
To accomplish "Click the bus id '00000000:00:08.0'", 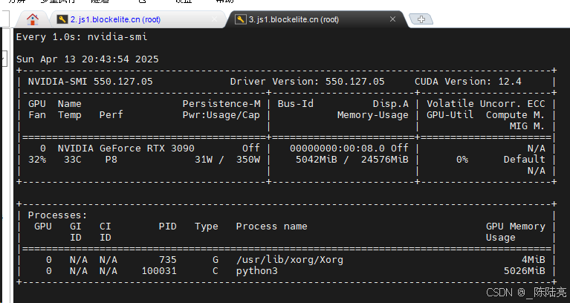I will click(x=337, y=149).
